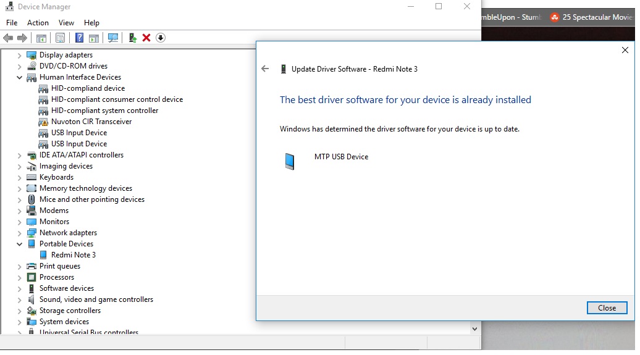Collapse the Human Interface Devices node

(x=20, y=77)
